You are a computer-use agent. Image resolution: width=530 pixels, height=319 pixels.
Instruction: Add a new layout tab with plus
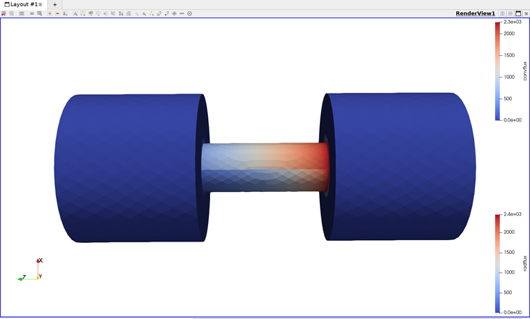tap(55, 4)
